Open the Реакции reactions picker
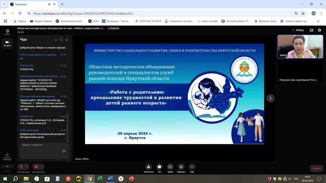The width and height of the screenshot is (326, 183). pyautogui.click(x=181, y=167)
